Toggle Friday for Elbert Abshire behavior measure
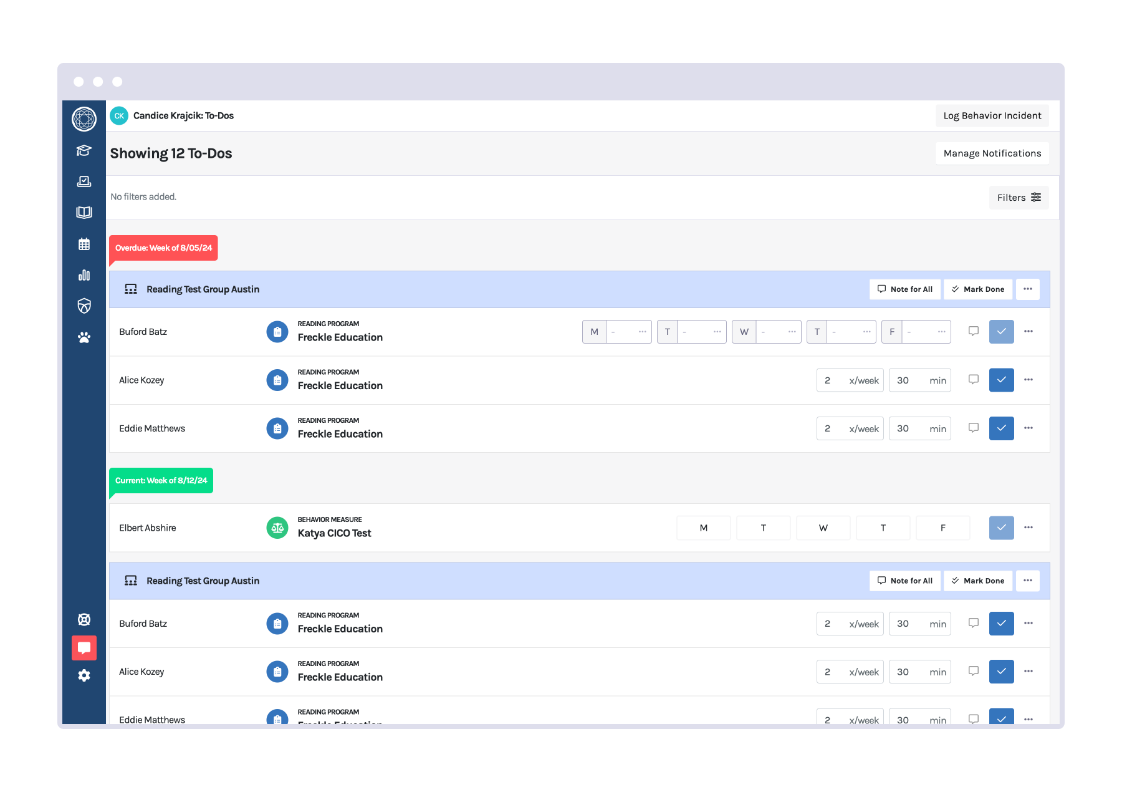Screen dimensions: 1122x792 click(x=943, y=528)
